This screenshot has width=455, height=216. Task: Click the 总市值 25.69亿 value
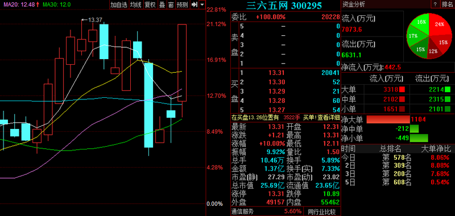tap(273, 185)
